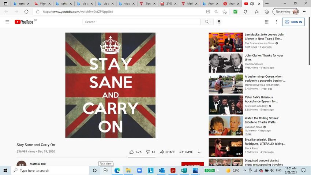Open Lee Mack's Joke video thumbnail
The width and height of the screenshot is (311, 175).
click(226, 42)
